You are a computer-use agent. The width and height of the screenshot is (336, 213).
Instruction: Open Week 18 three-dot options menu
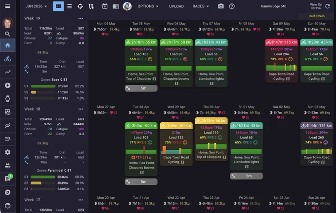pyautogui.click(x=81, y=109)
